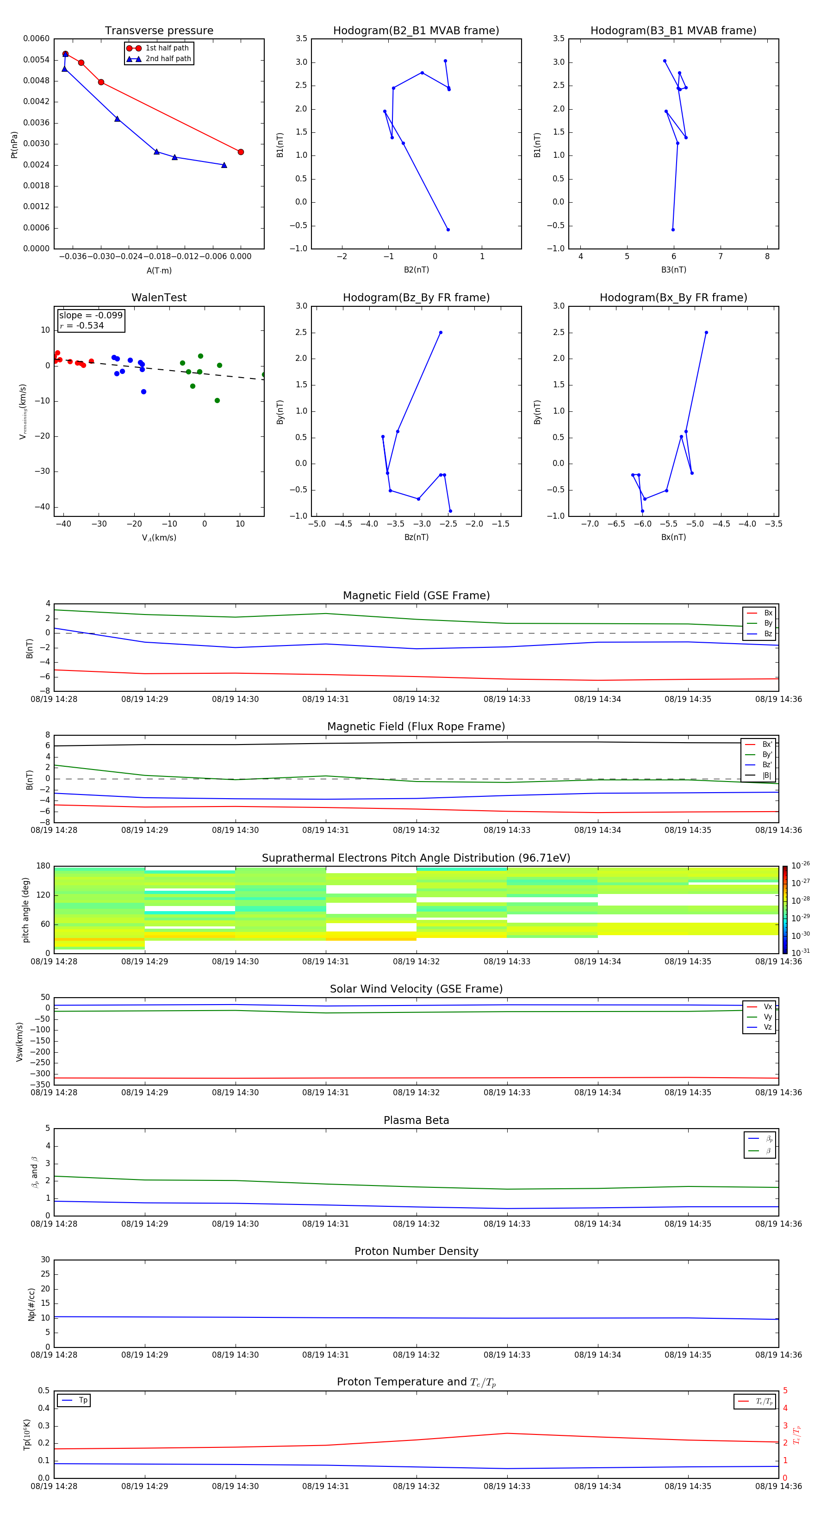Click the "Tp(10^6K)" y-axis label
The image size is (833, 1527).
27,1434
